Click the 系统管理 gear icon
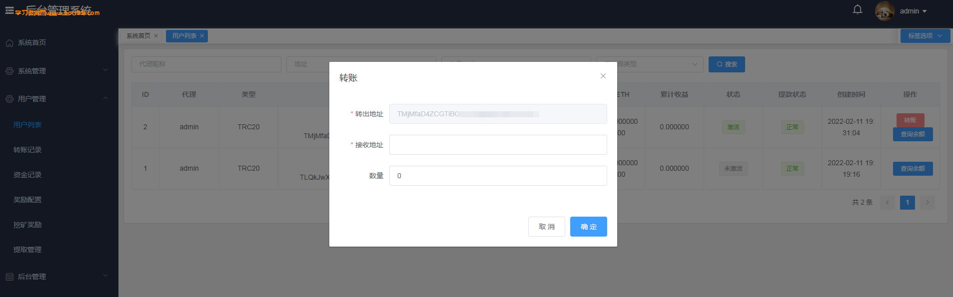The image size is (953, 297). tap(9, 71)
